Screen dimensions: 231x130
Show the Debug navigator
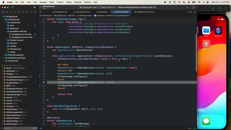point(27,12)
